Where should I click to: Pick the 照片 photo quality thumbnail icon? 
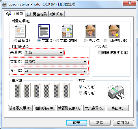click(91, 31)
